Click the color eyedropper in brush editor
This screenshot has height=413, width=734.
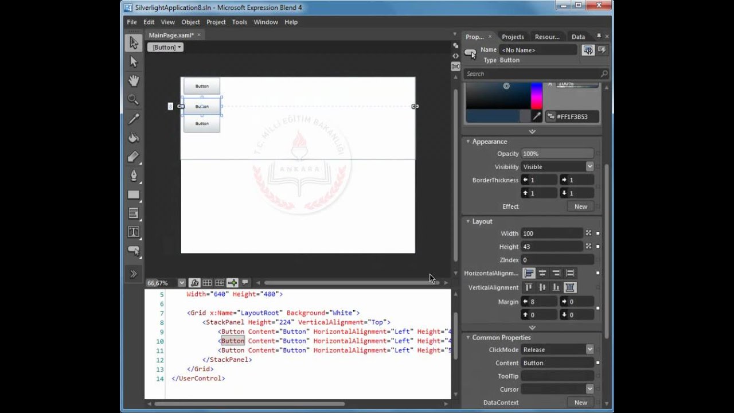tap(537, 116)
